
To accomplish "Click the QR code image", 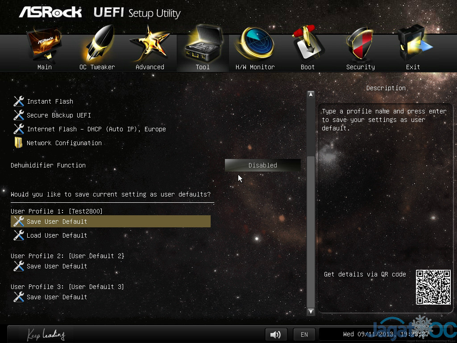I will pyautogui.click(x=433, y=287).
